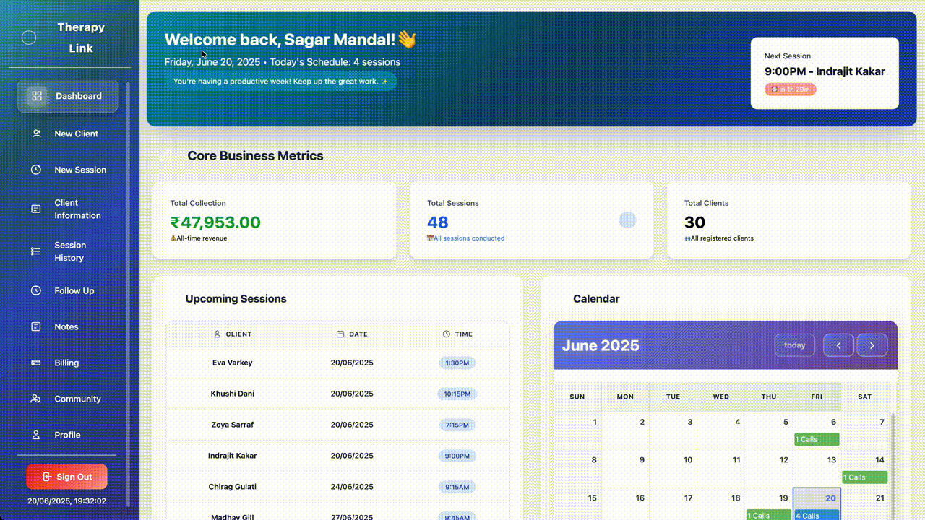
Task: Open Profile via the person icon
Action: click(x=36, y=435)
